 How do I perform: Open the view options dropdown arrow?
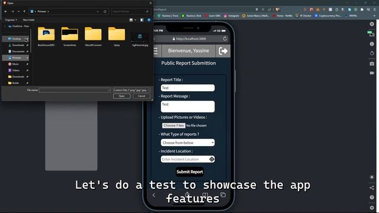[135, 20]
